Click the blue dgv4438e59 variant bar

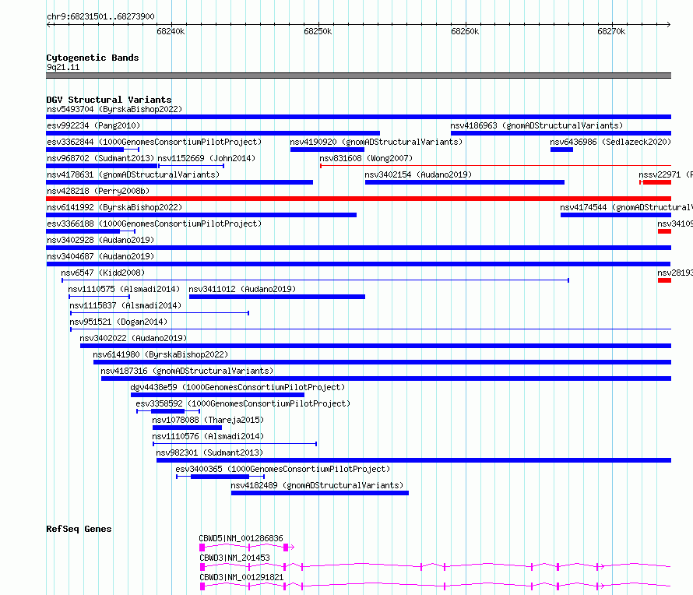click(217, 395)
